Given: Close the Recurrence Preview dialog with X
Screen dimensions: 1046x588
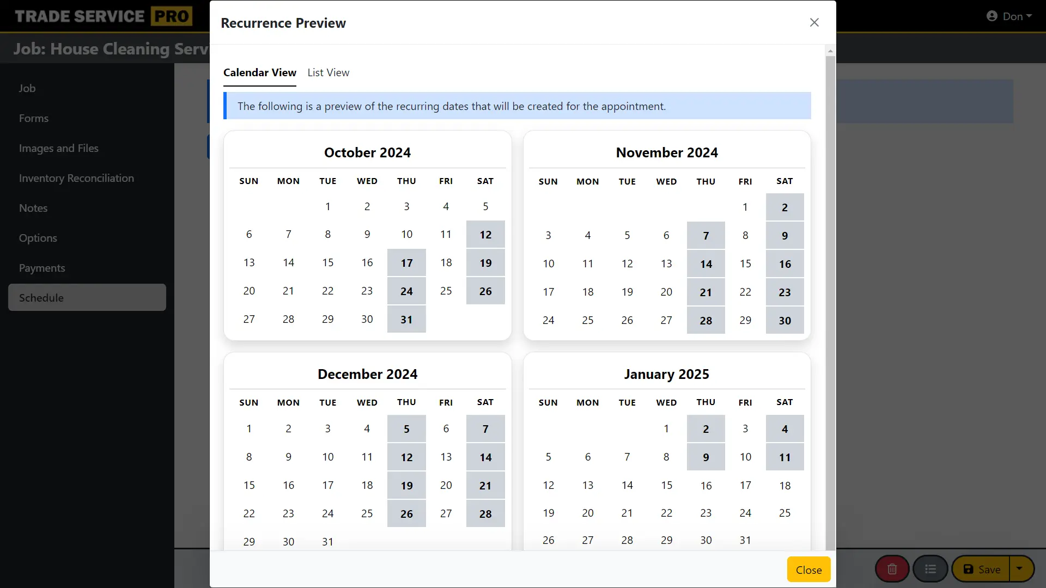Looking at the screenshot, I should (x=814, y=22).
